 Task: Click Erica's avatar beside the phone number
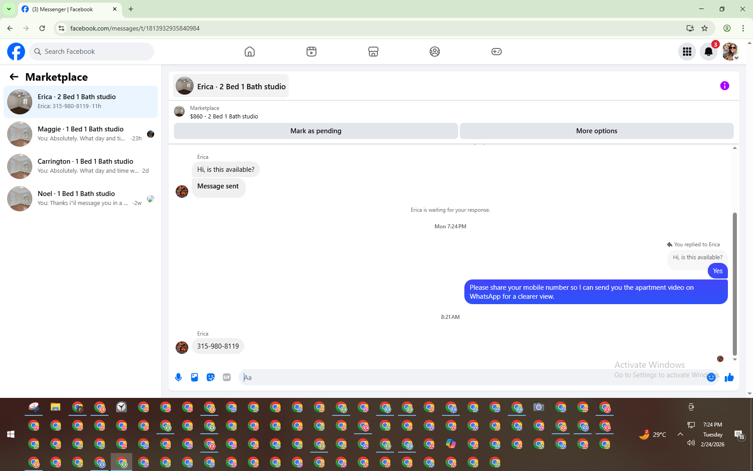(182, 347)
